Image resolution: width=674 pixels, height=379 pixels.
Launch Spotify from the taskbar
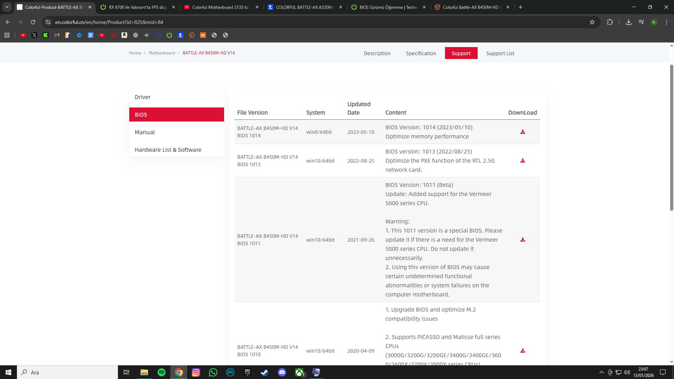tap(162, 372)
